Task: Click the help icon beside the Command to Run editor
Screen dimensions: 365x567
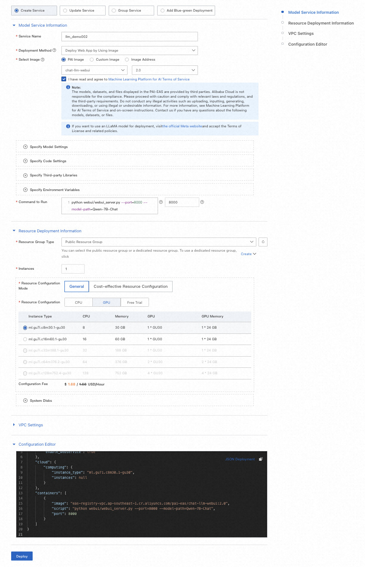Action: pyautogui.click(x=161, y=202)
